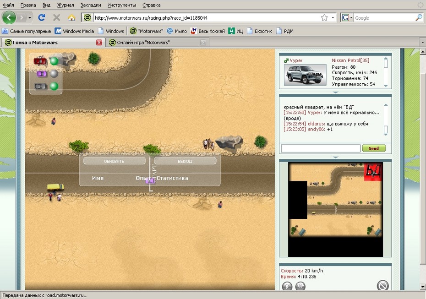Open the Мыло bookmark

coord(177,31)
